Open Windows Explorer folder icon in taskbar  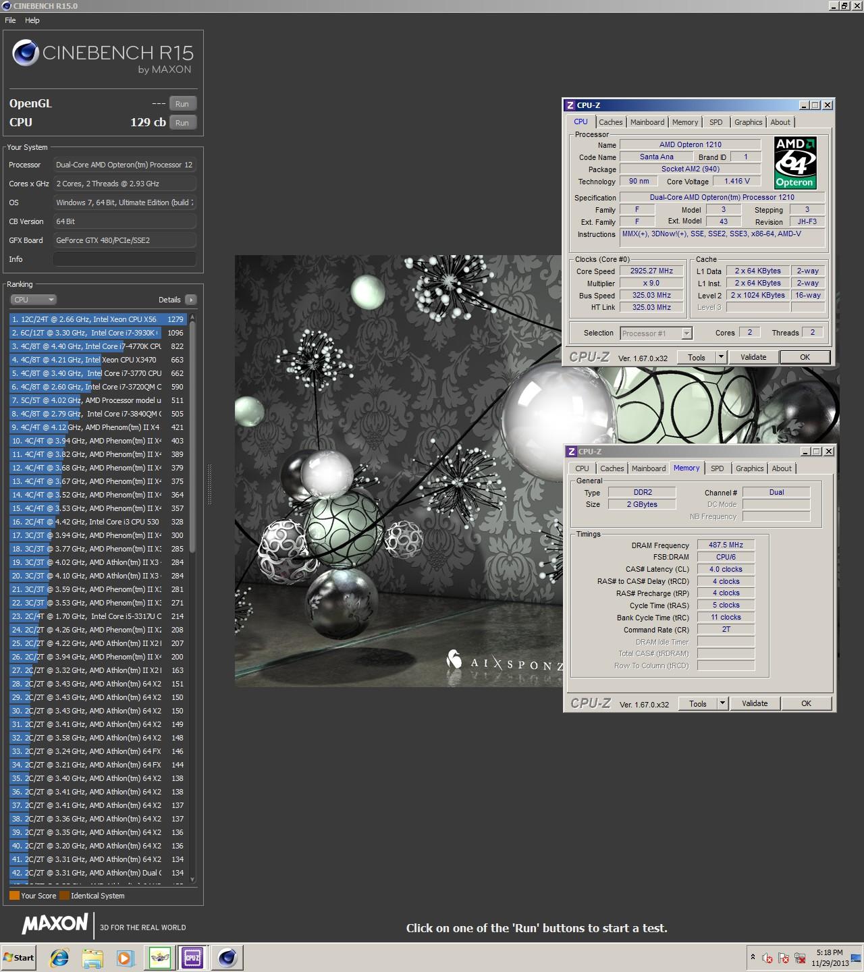tap(92, 957)
